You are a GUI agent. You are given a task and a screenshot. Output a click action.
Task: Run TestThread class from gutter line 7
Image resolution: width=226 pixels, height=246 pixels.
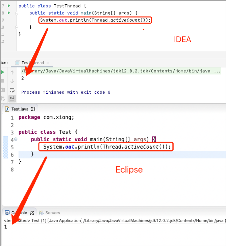pos(9,6)
